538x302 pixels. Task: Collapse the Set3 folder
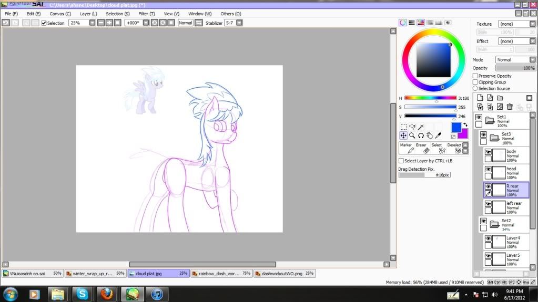(x=494, y=138)
